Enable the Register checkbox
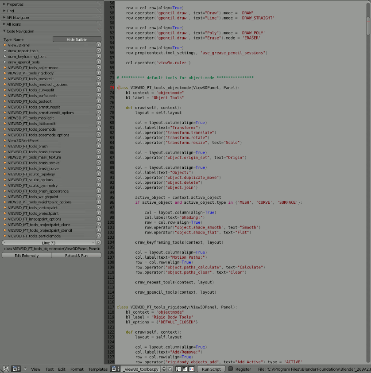 [x=230, y=369]
